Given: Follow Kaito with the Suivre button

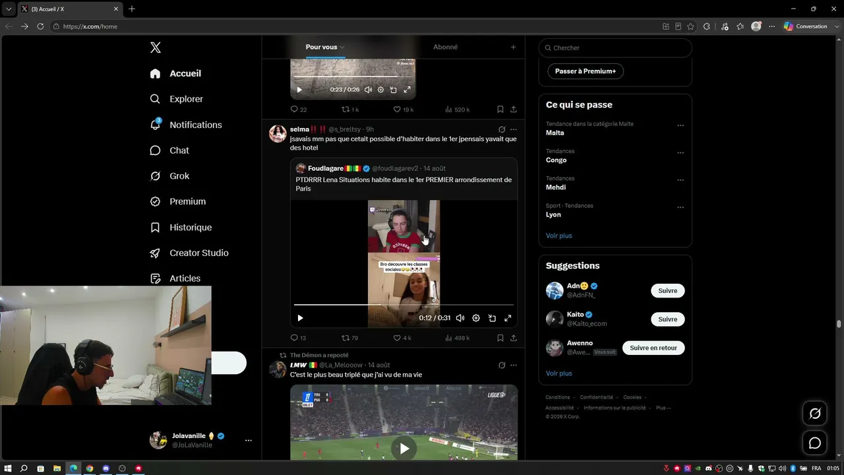Looking at the screenshot, I should click(x=668, y=319).
